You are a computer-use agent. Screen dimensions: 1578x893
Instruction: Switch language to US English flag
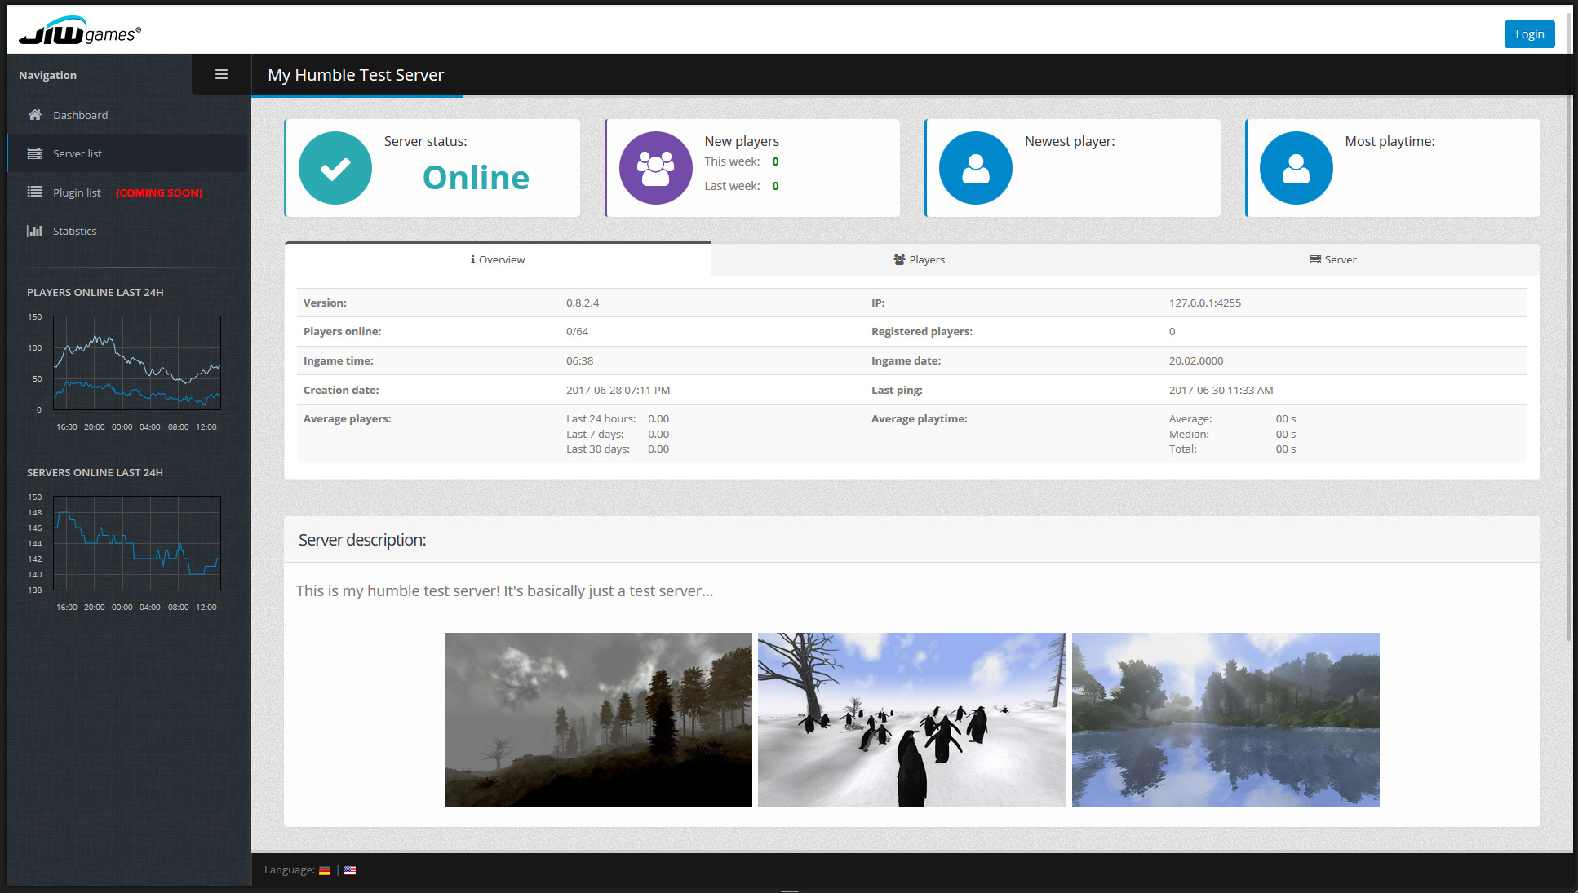point(350,870)
